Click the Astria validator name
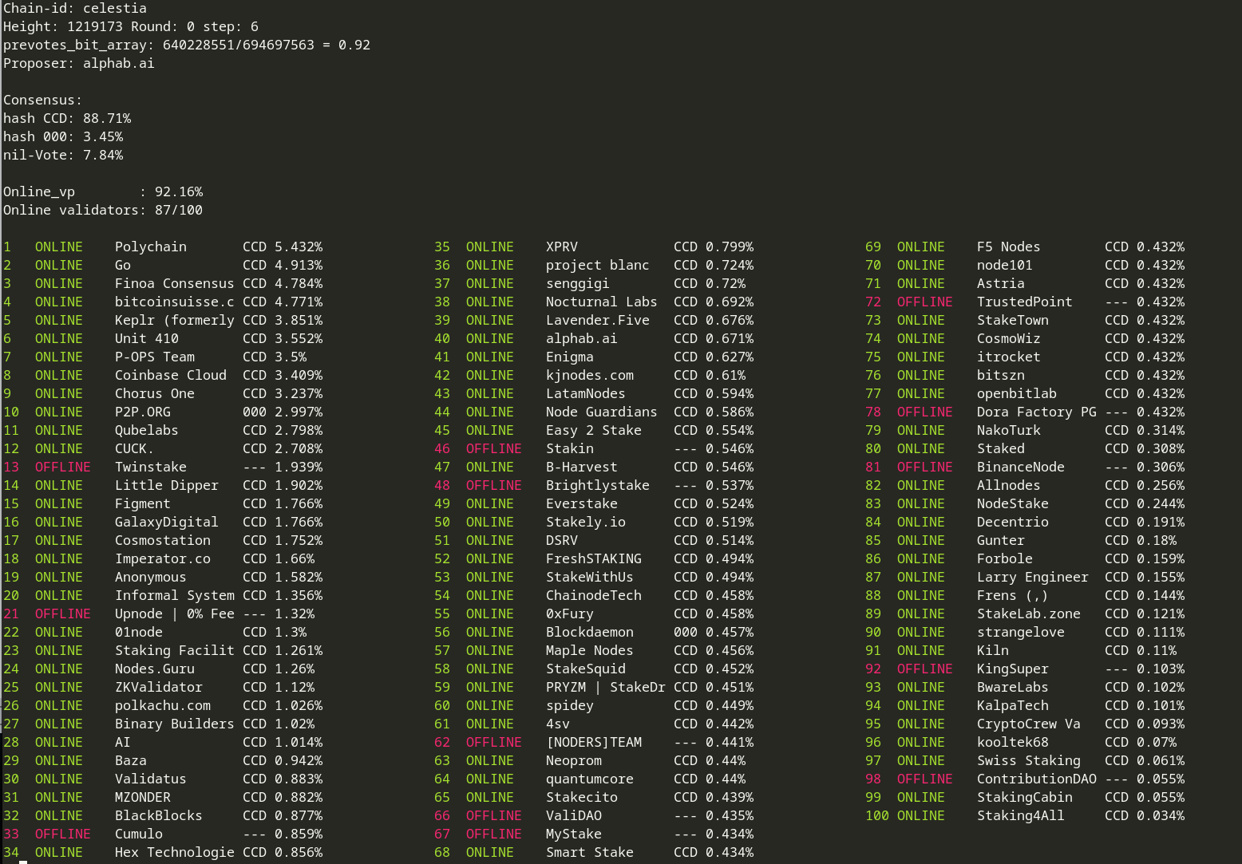Image resolution: width=1242 pixels, height=864 pixels. click(1001, 283)
